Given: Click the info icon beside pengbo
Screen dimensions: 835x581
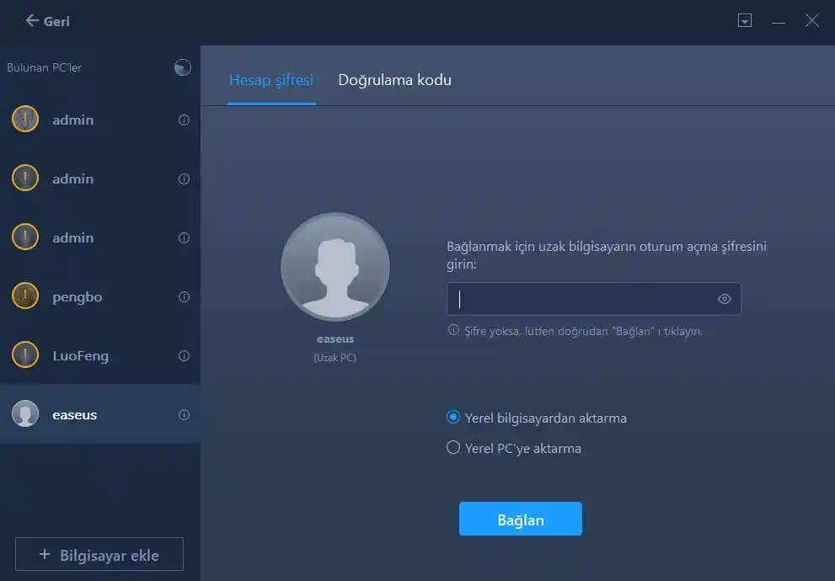Looking at the screenshot, I should pos(185,296).
